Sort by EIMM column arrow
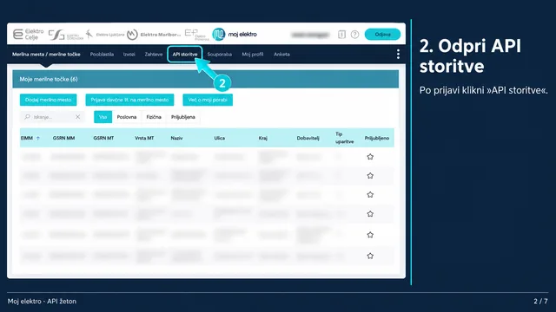The image size is (556, 312). pyautogui.click(x=38, y=138)
